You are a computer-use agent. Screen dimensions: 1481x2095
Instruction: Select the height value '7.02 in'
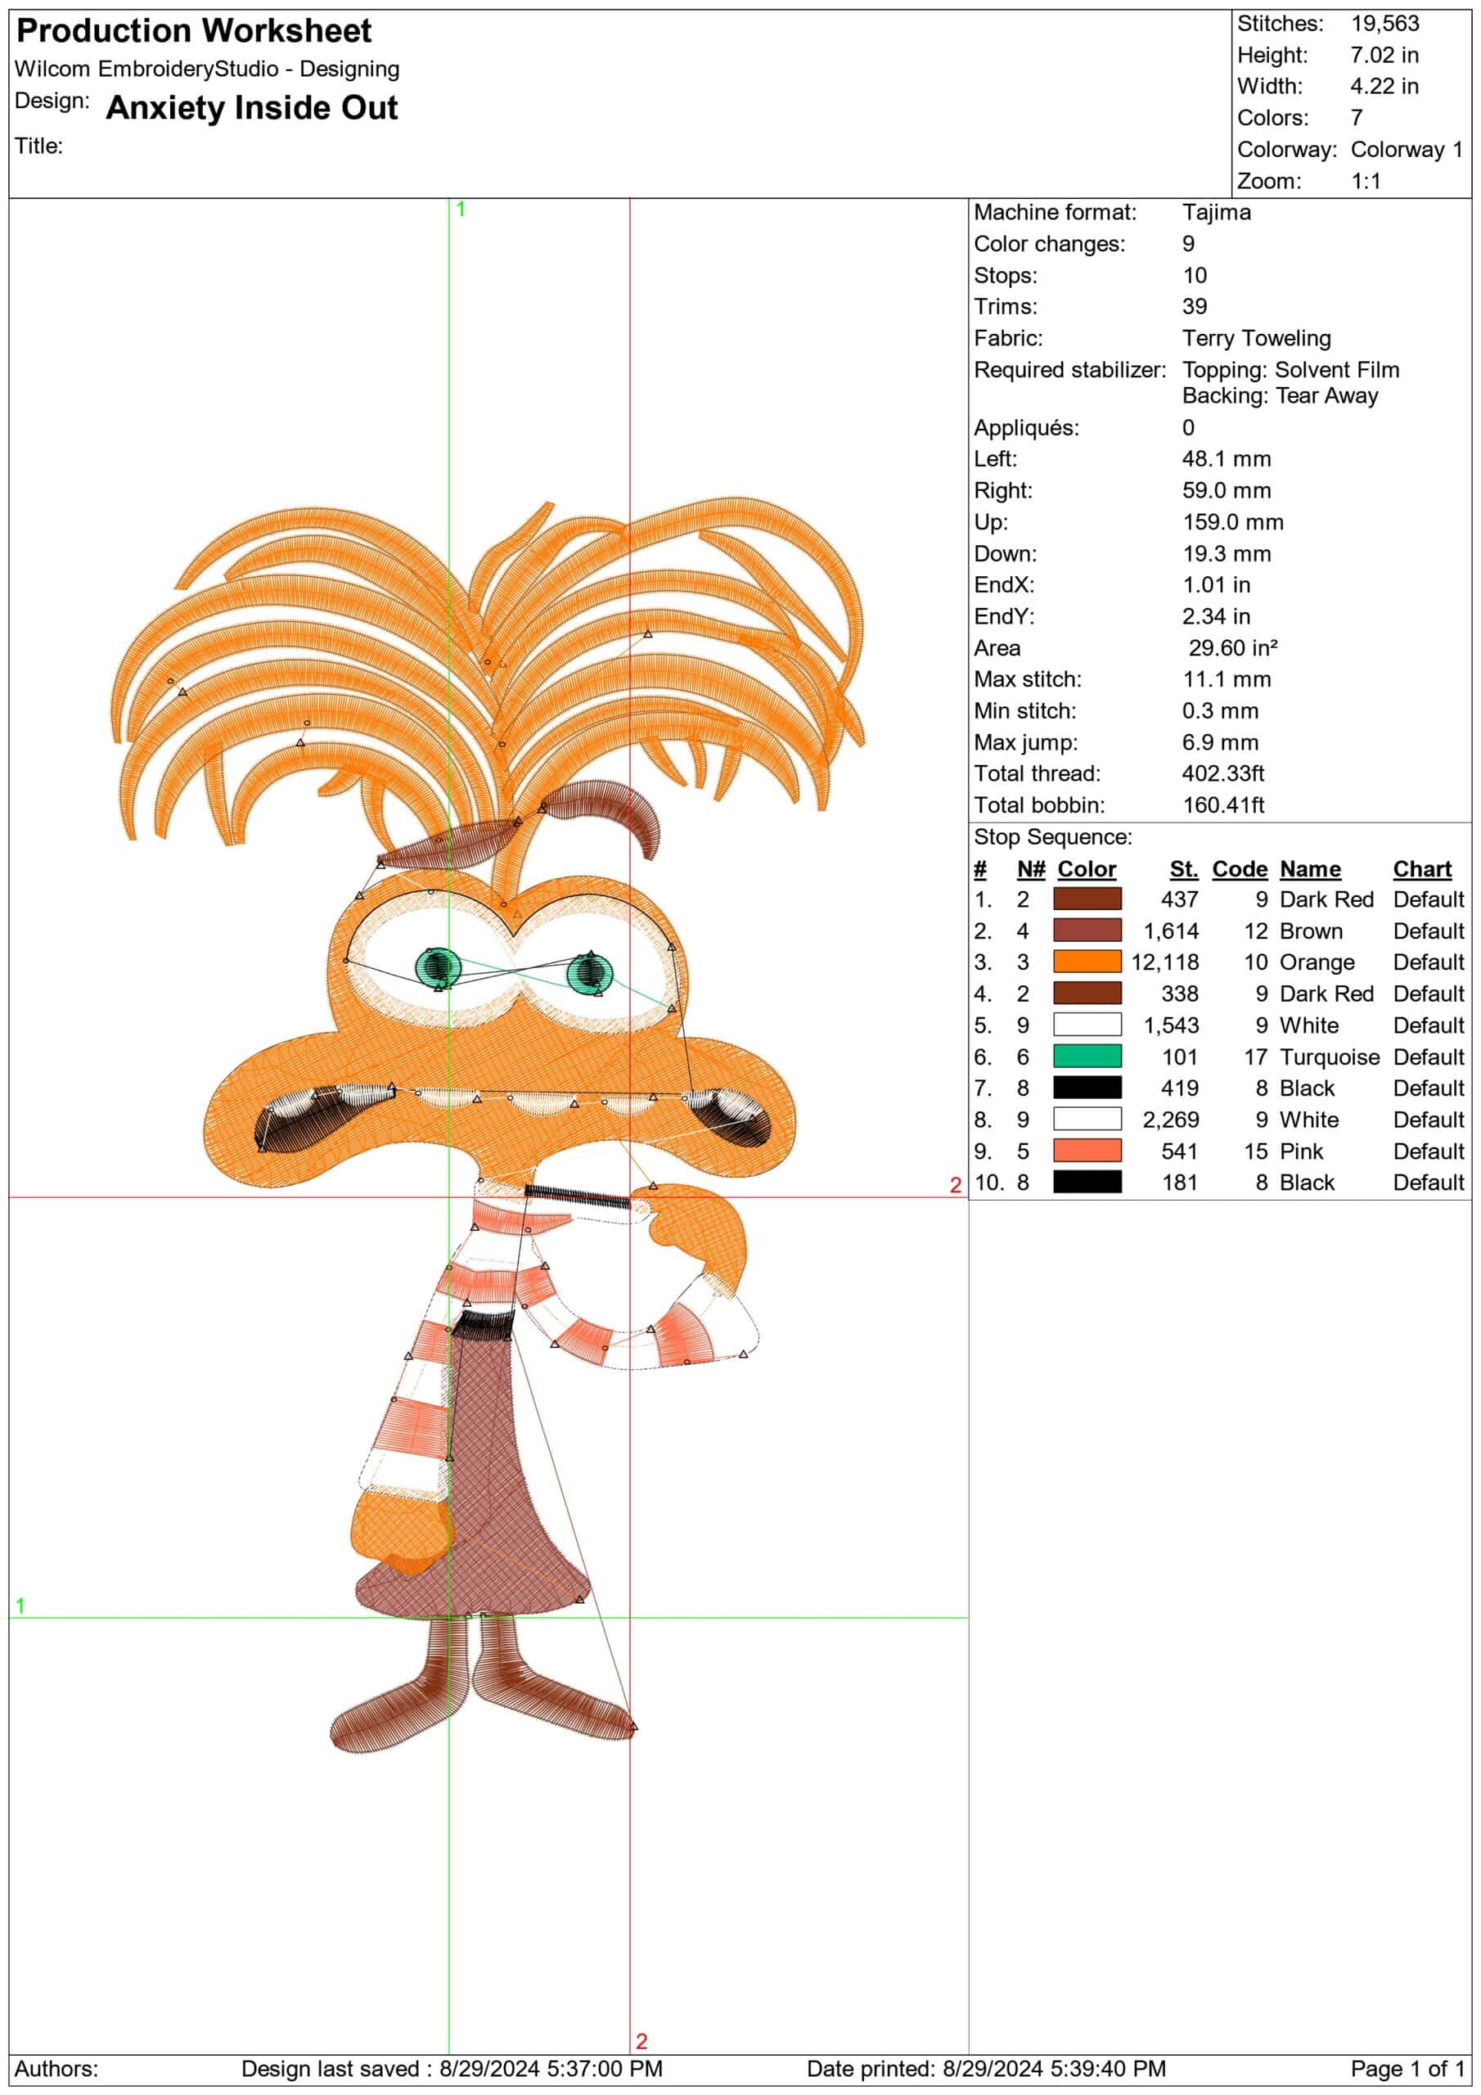point(1384,55)
